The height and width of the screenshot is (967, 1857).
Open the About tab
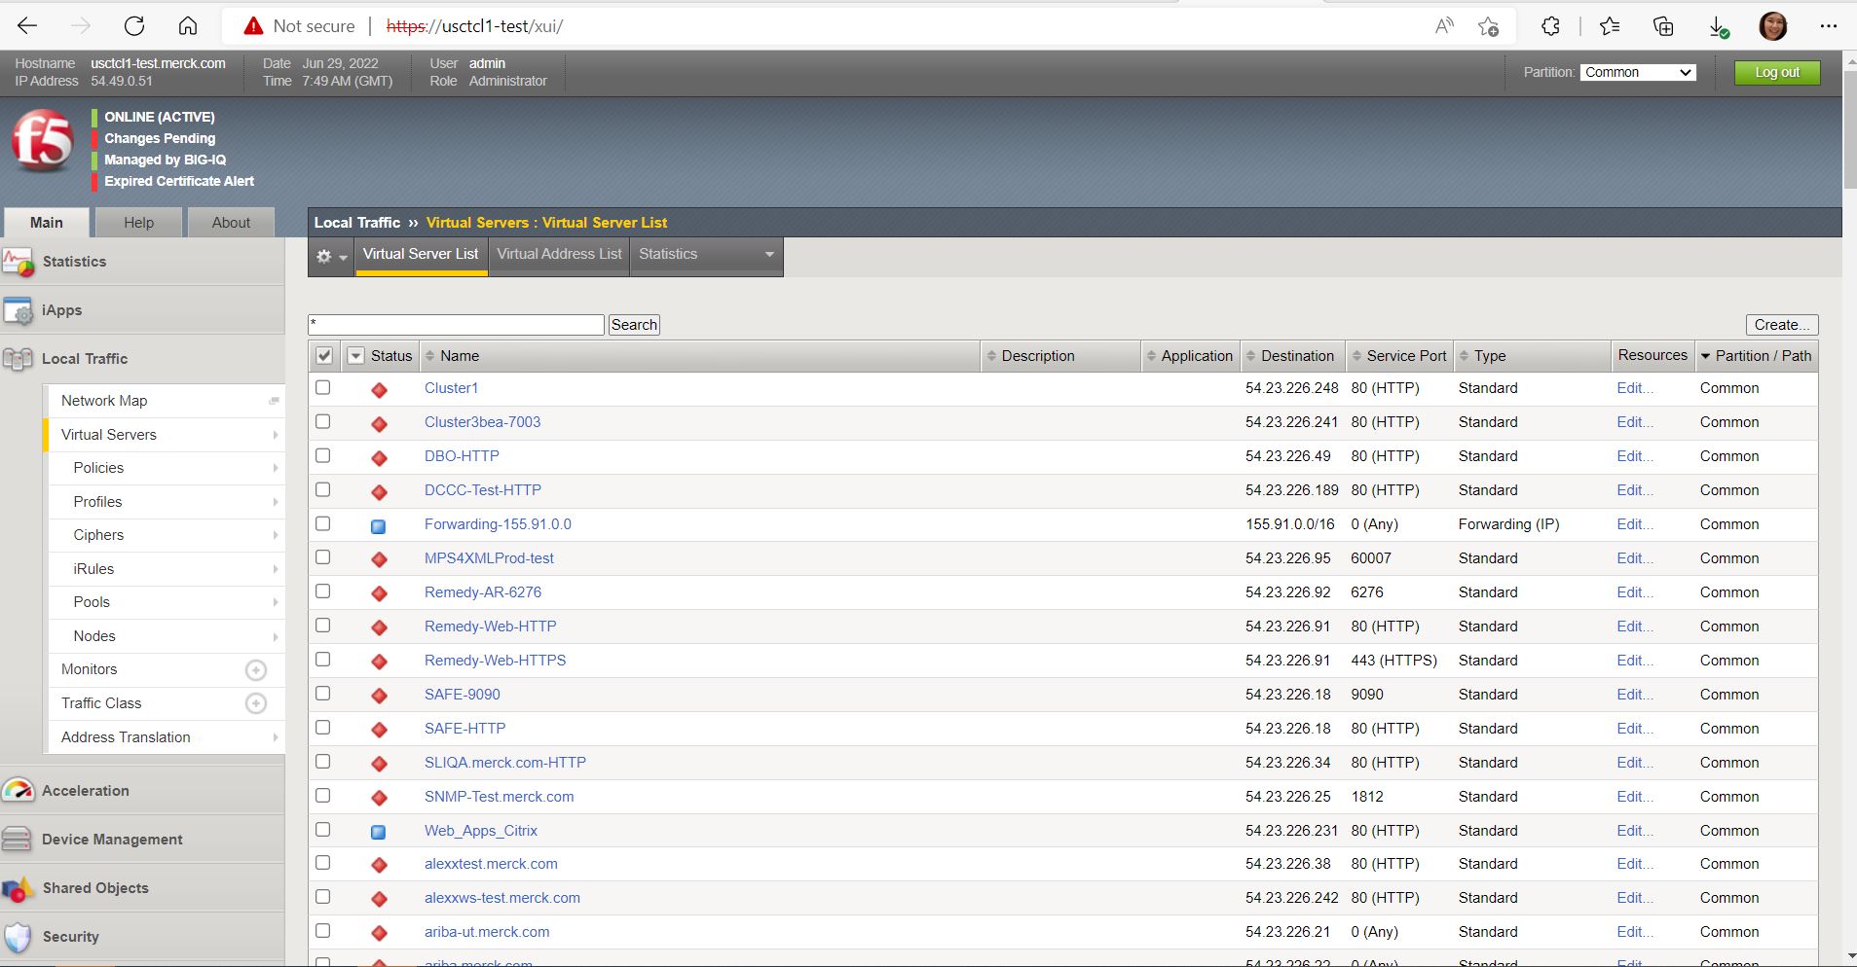(x=230, y=222)
